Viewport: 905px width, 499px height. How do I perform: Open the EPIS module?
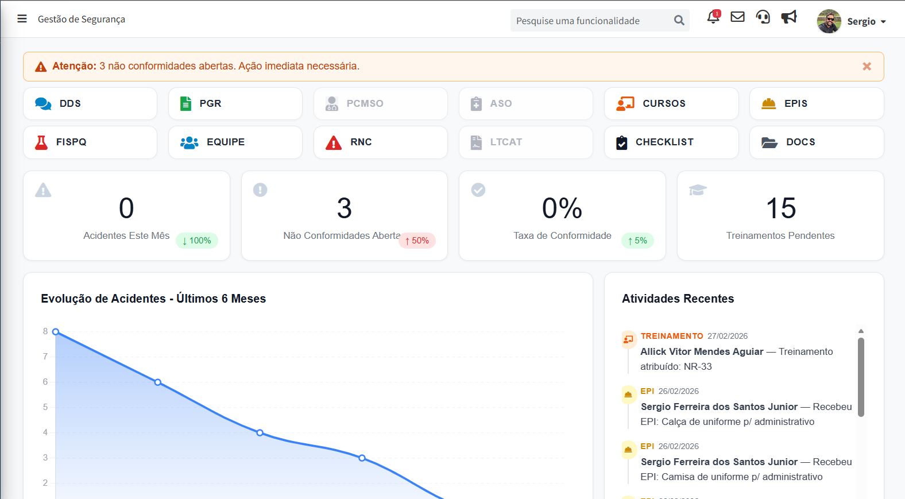817,103
